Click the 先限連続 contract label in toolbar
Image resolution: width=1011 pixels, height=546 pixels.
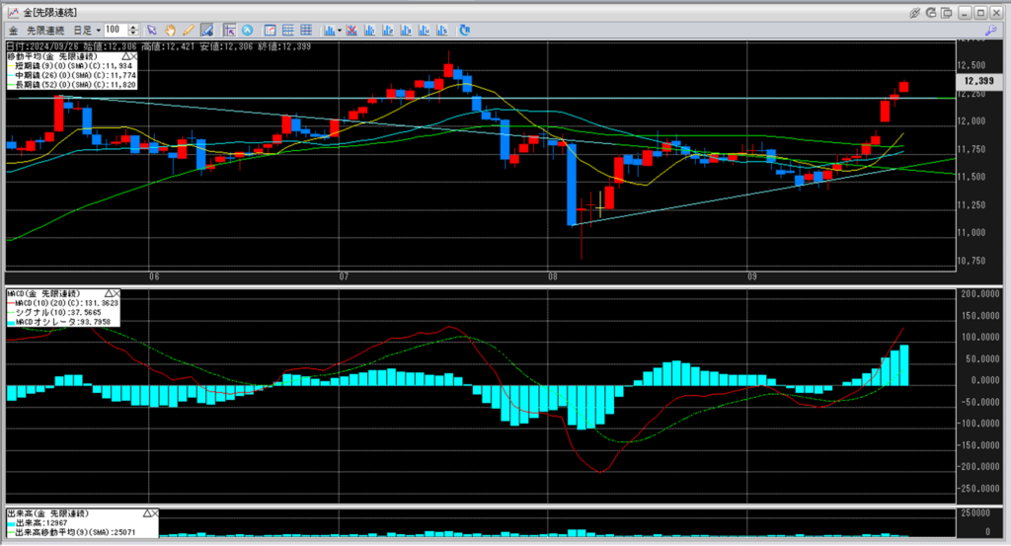click(45, 31)
